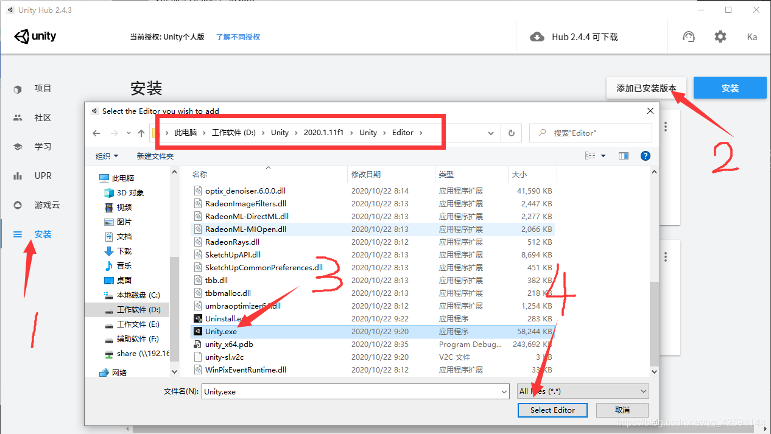
Task: Select 视频 videos folder in tree
Action: [x=118, y=208]
